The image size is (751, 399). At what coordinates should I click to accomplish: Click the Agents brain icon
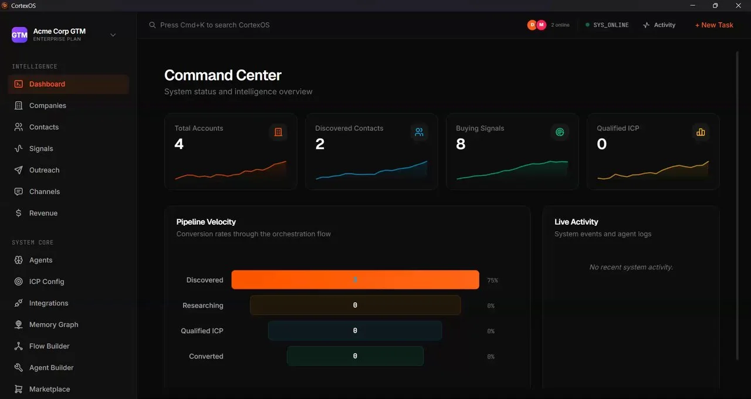point(18,260)
